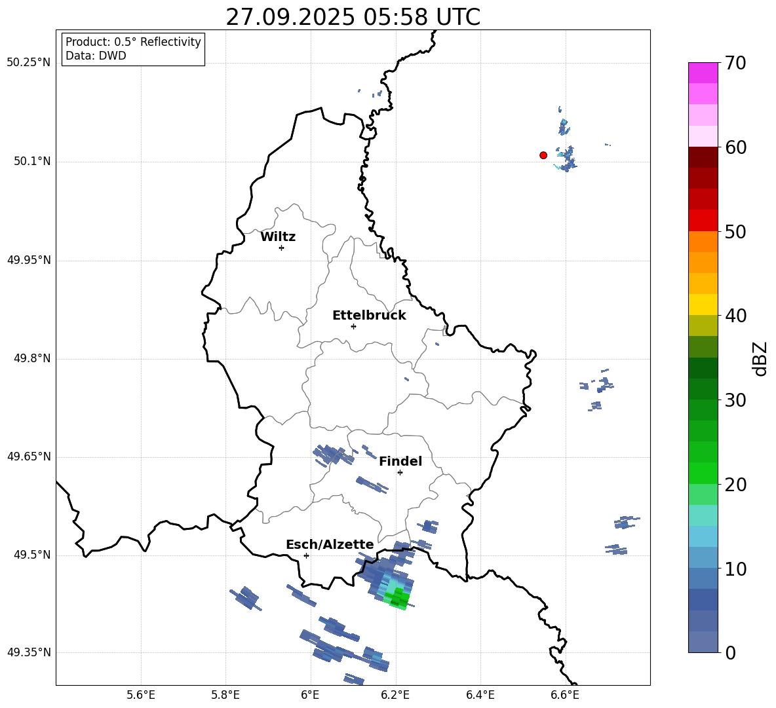Click the dBZ colorbar label
This screenshot has width=776, height=708.
(761, 358)
